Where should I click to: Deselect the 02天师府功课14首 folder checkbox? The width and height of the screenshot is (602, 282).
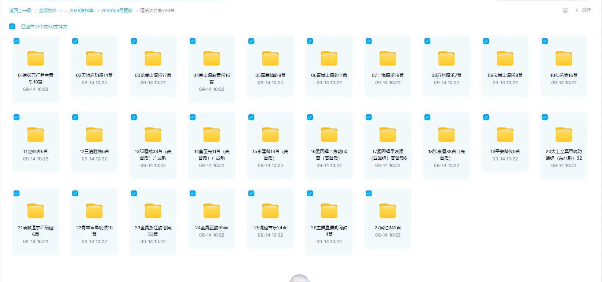point(75,41)
